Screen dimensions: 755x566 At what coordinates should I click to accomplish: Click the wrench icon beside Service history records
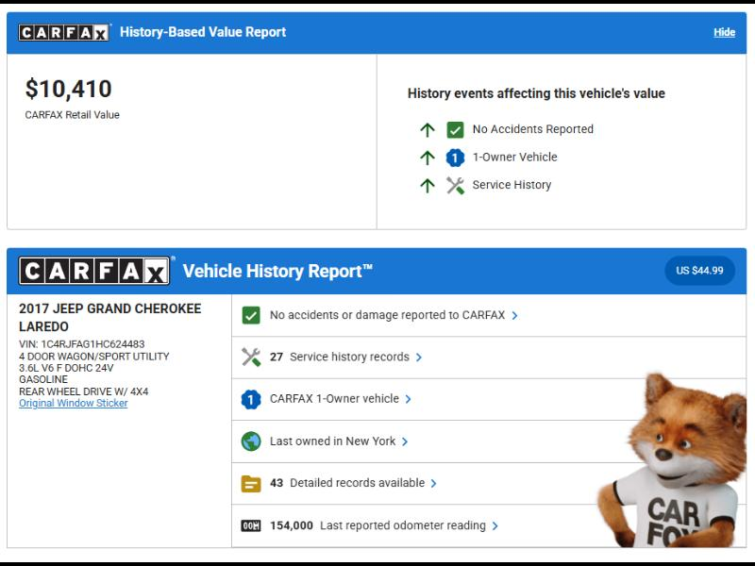(x=251, y=358)
